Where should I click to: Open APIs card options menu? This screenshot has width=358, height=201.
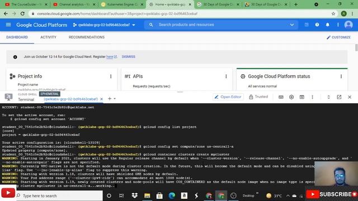click(x=226, y=76)
